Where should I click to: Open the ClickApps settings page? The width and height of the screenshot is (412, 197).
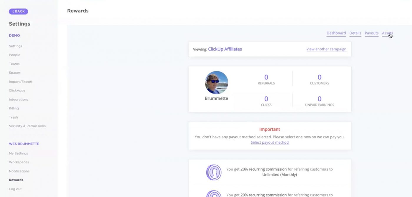17,91
